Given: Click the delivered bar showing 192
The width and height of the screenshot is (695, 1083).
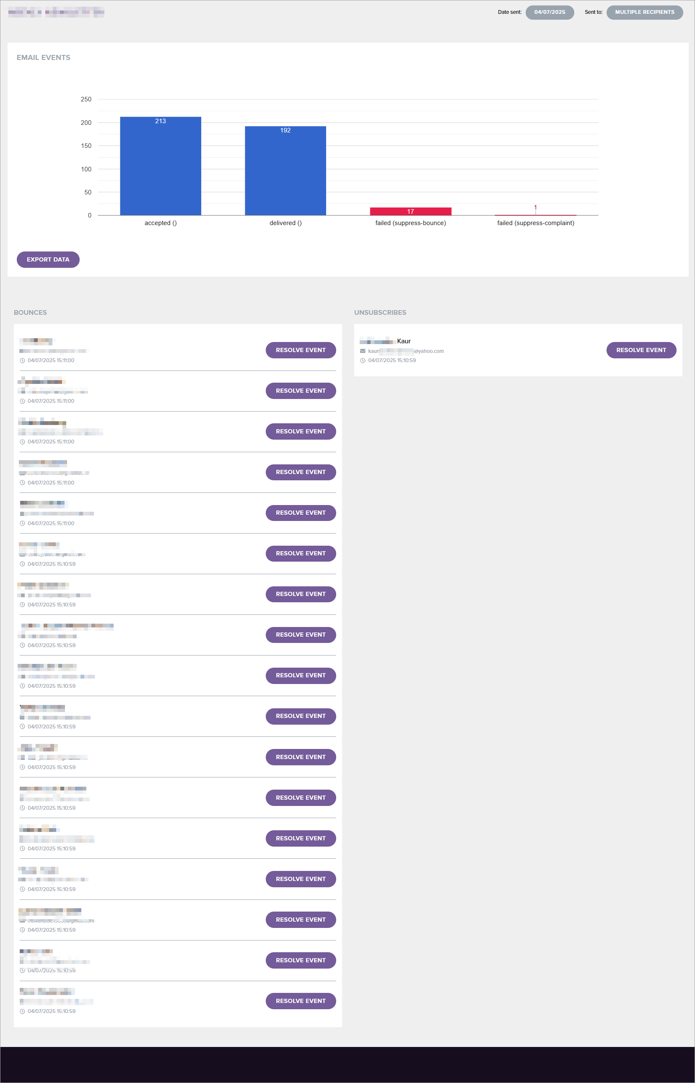Looking at the screenshot, I should pyautogui.click(x=285, y=171).
